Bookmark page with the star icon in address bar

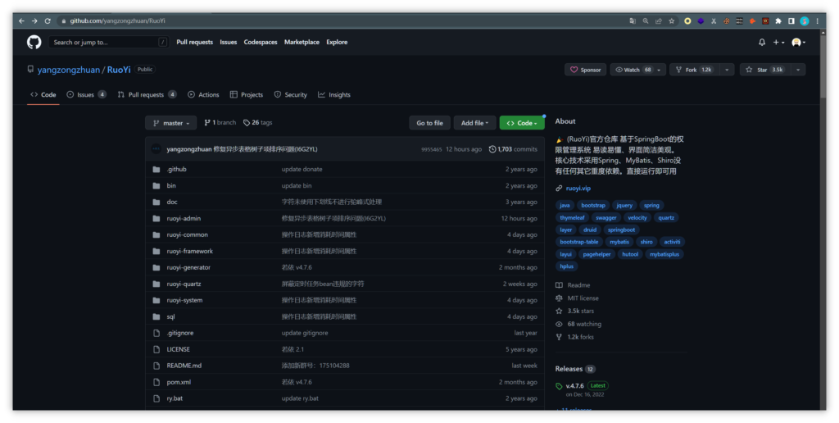pyautogui.click(x=672, y=20)
